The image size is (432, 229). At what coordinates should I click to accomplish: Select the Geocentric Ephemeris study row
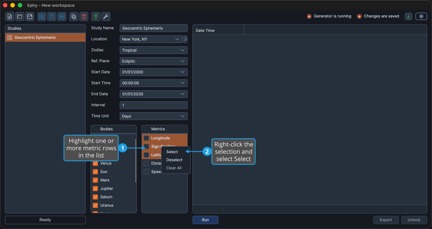click(45, 38)
